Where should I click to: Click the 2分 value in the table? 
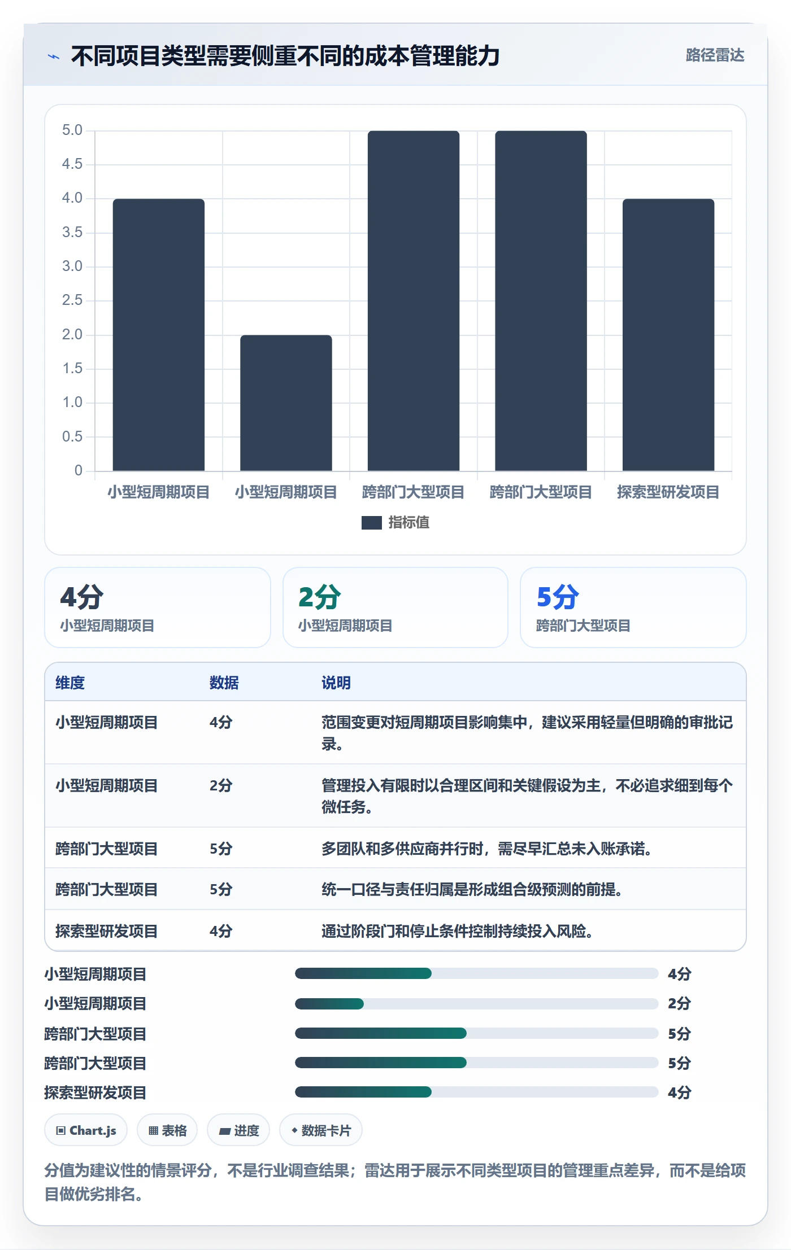click(221, 785)
